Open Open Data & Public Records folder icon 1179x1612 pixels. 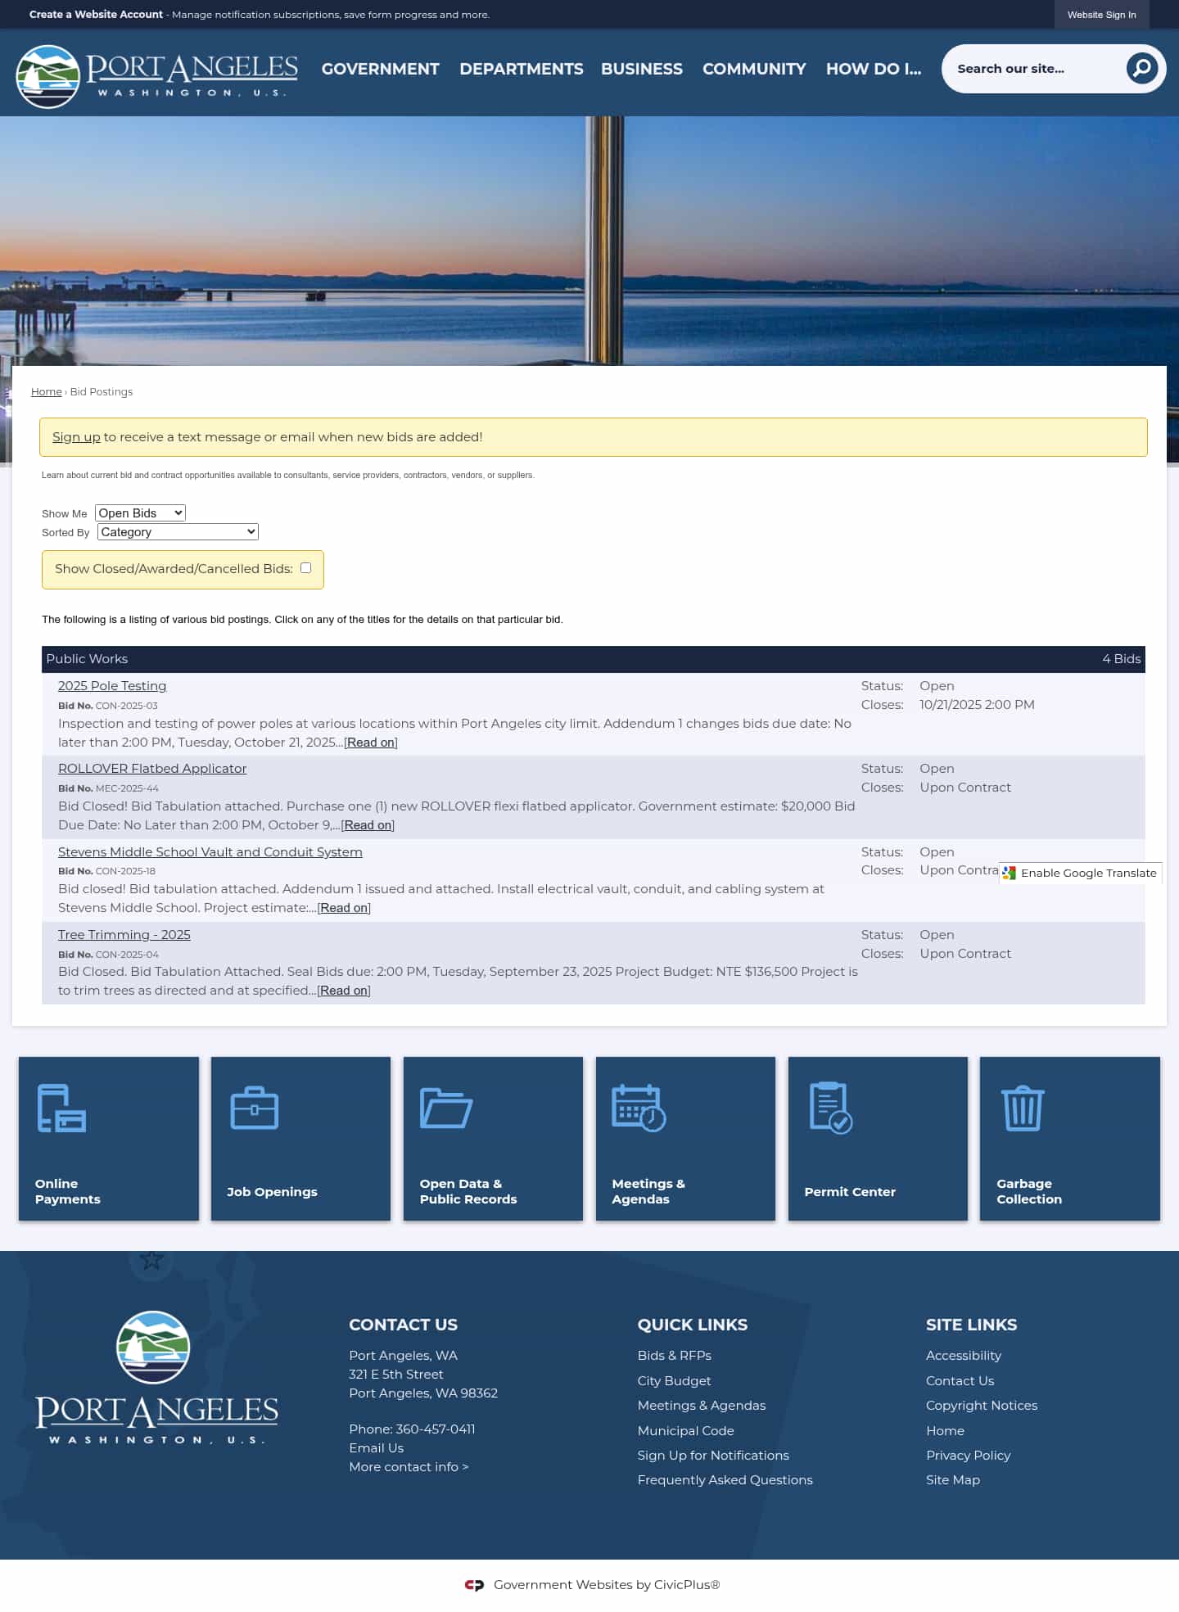pyautogui.click(x=445, y=1108)
